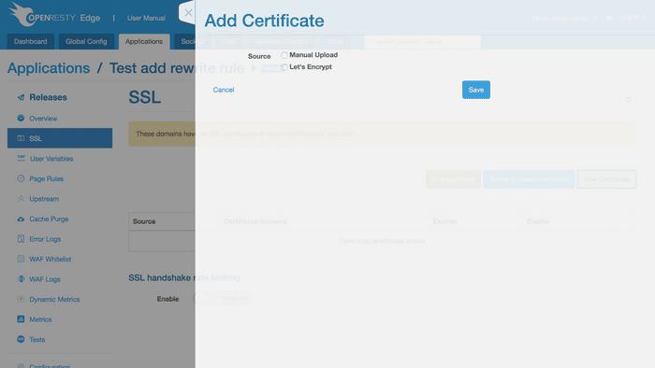Click the SSL sidebar icon
Image resolution: width=655 pixels, height=368 pixels.
[x=21, y=138]
